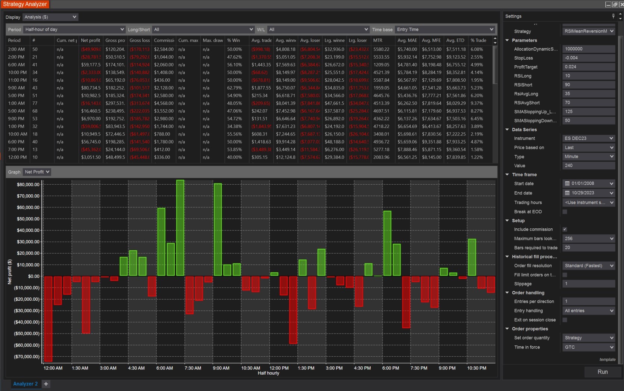Open the Order fill resolution dropdown
This screenshot has width=624, height=391.
click(589, 266)
